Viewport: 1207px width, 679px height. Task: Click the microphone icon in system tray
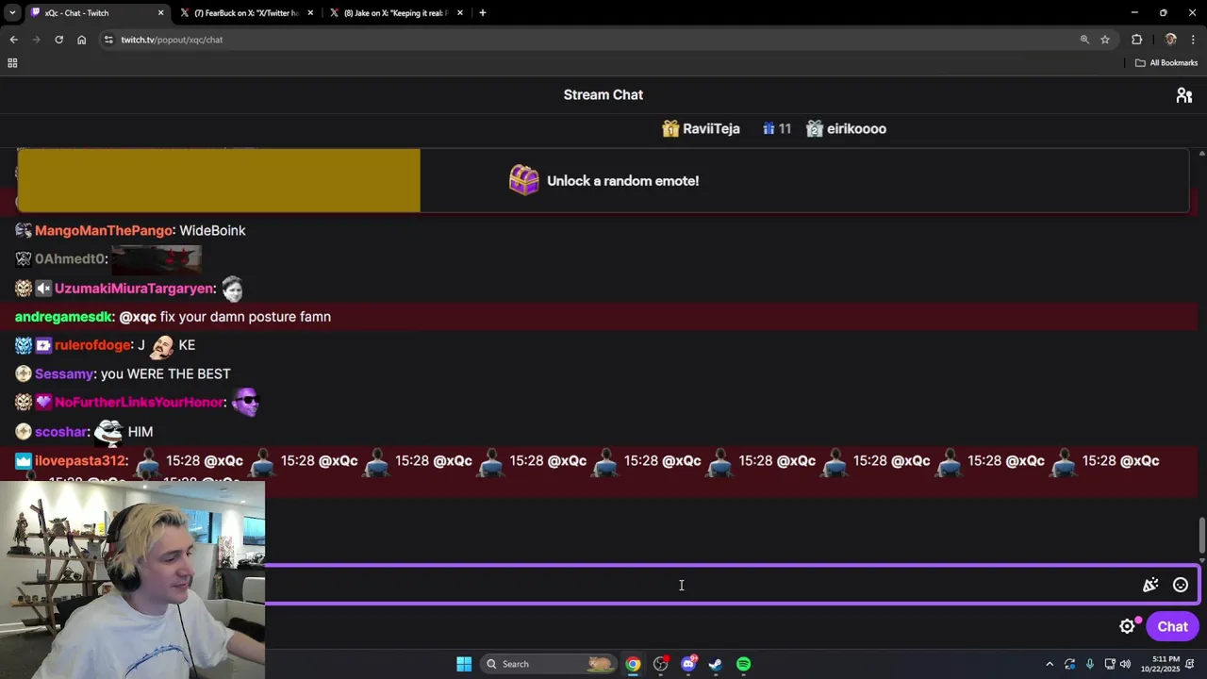pyautogui.click(x=1089, y=664)
